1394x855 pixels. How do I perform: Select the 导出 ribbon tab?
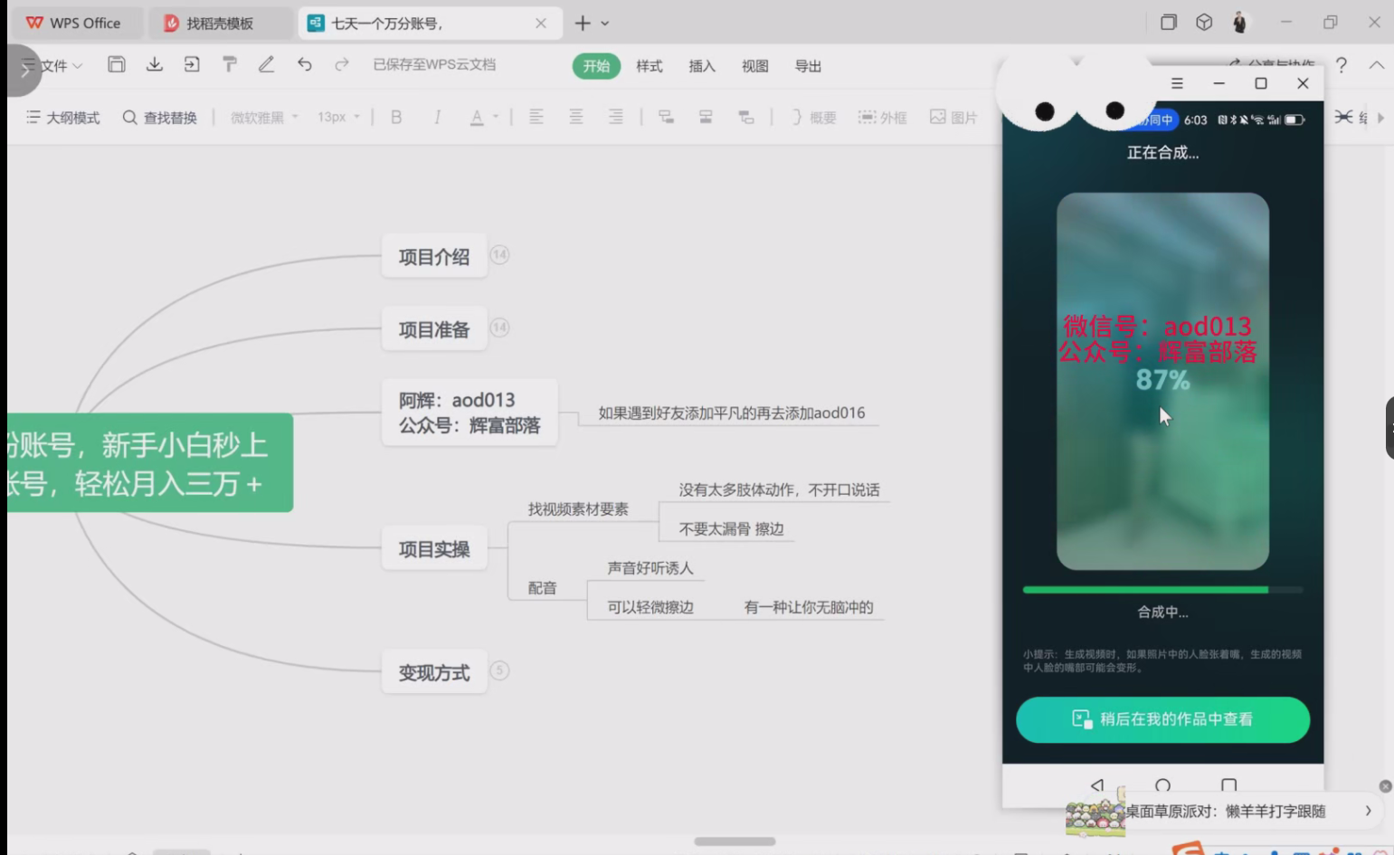[x=808, y=66]
